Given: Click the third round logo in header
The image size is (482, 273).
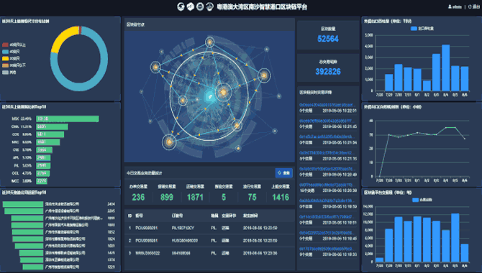Looking at the screenshot, I should (x=200, y=6).
